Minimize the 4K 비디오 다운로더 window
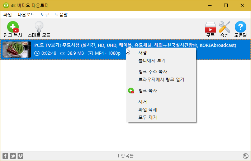Screen dimensions: 251x161 click(x=210, y=5)
